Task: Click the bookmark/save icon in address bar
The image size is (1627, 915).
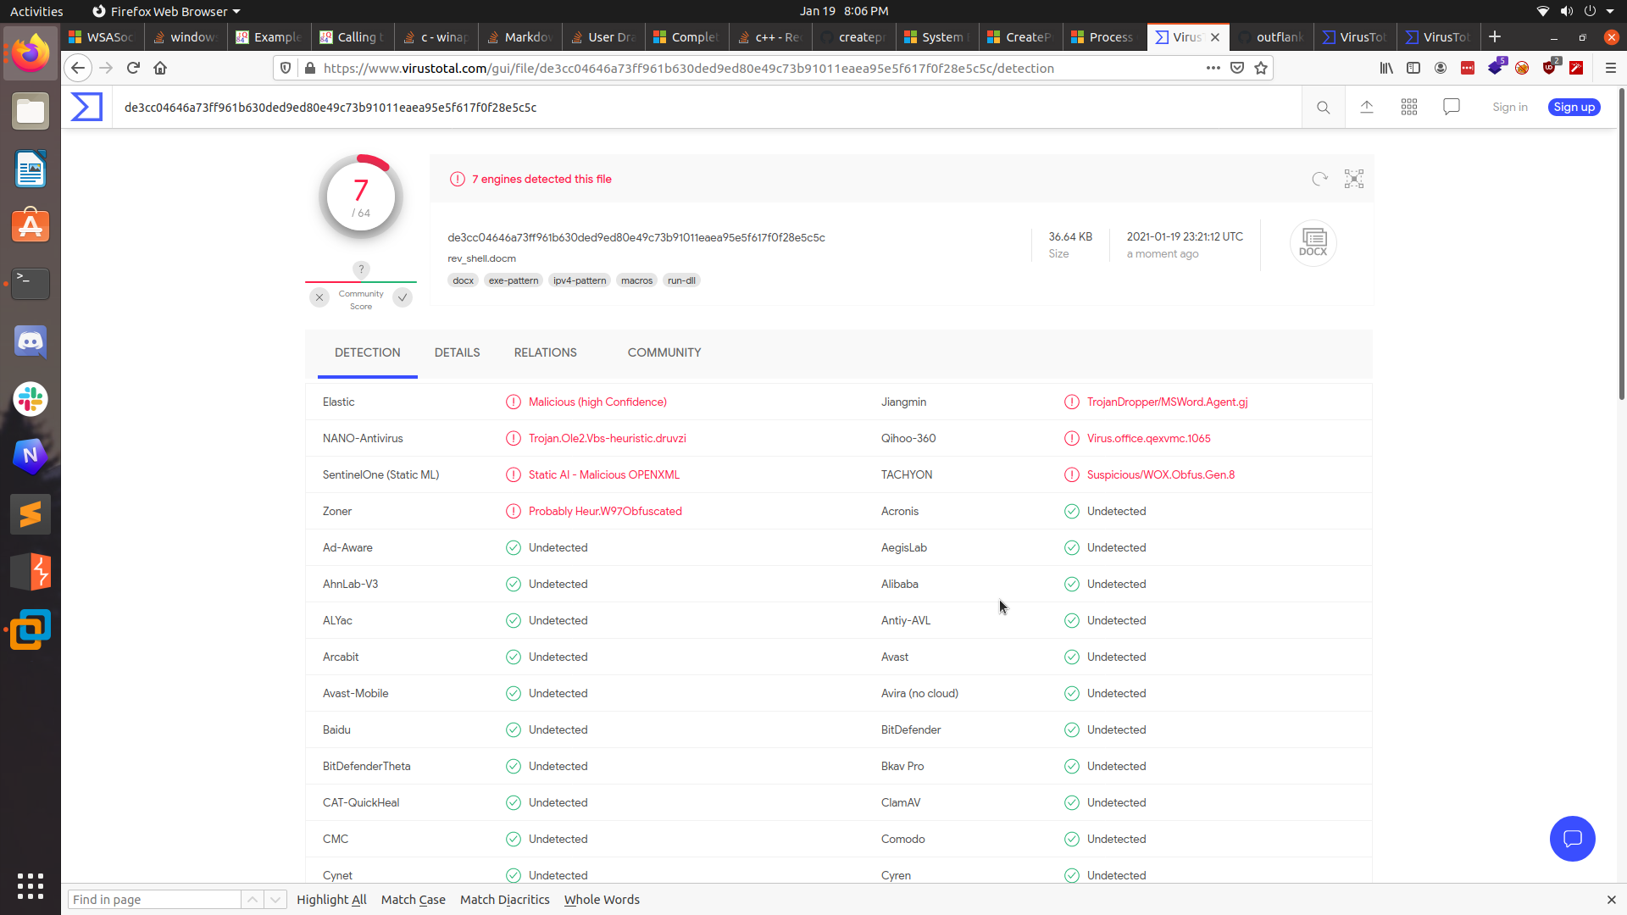Action: 1260,68
